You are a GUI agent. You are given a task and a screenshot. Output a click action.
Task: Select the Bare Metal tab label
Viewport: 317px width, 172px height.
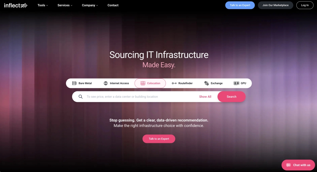pyautogui.click(x=85, y=83)
